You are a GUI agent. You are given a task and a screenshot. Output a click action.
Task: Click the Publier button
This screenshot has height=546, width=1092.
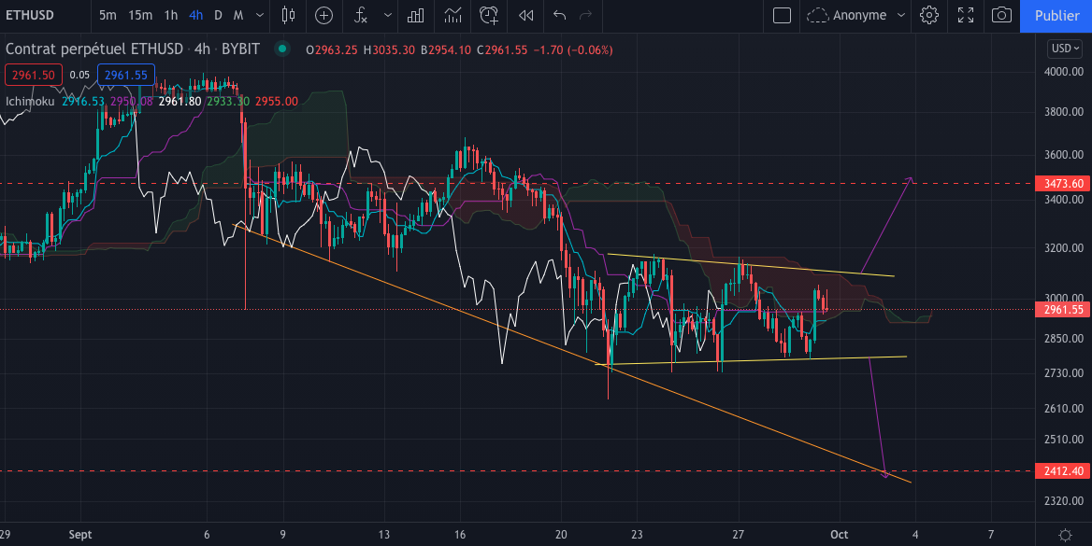[1056, 16]
